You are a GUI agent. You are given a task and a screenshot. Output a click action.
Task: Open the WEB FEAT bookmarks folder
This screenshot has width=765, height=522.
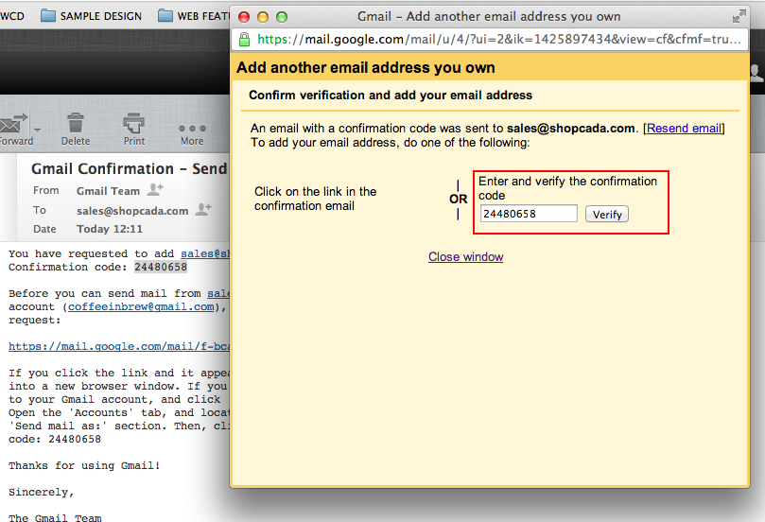(194, 16)
